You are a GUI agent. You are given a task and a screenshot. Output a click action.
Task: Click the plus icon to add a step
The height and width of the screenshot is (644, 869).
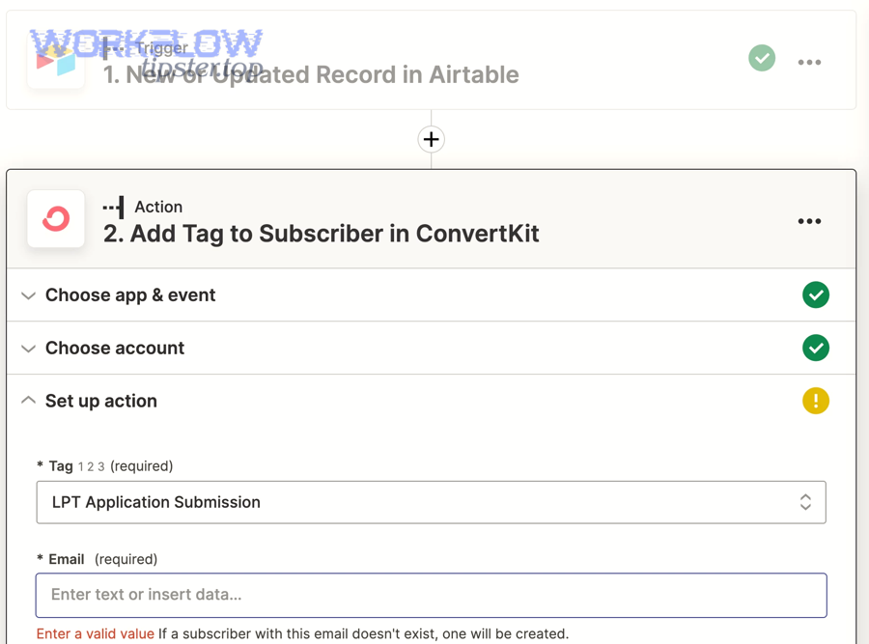431,138
